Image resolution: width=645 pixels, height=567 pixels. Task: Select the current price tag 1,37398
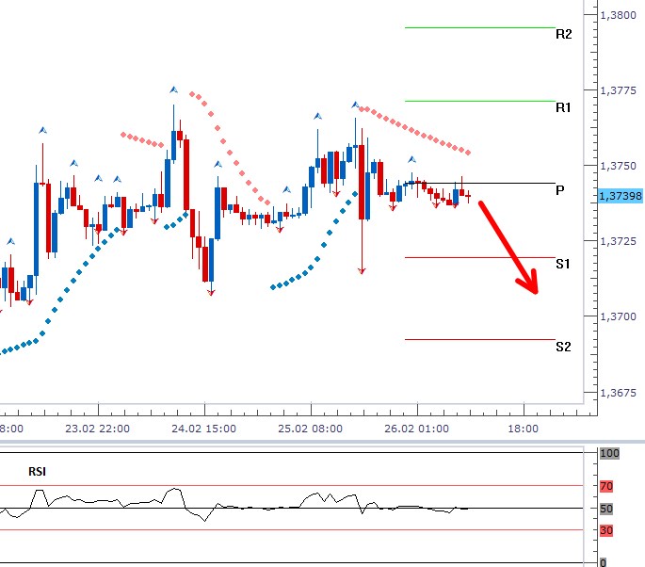pyautogui.click(x=620, y=196)
